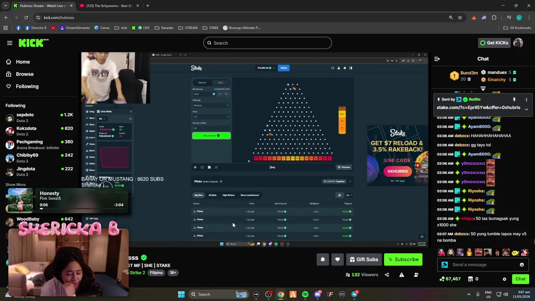Viewport: 535px width, 301px height.
Task: Open the tab search dropdown
Action: [5, 6]
